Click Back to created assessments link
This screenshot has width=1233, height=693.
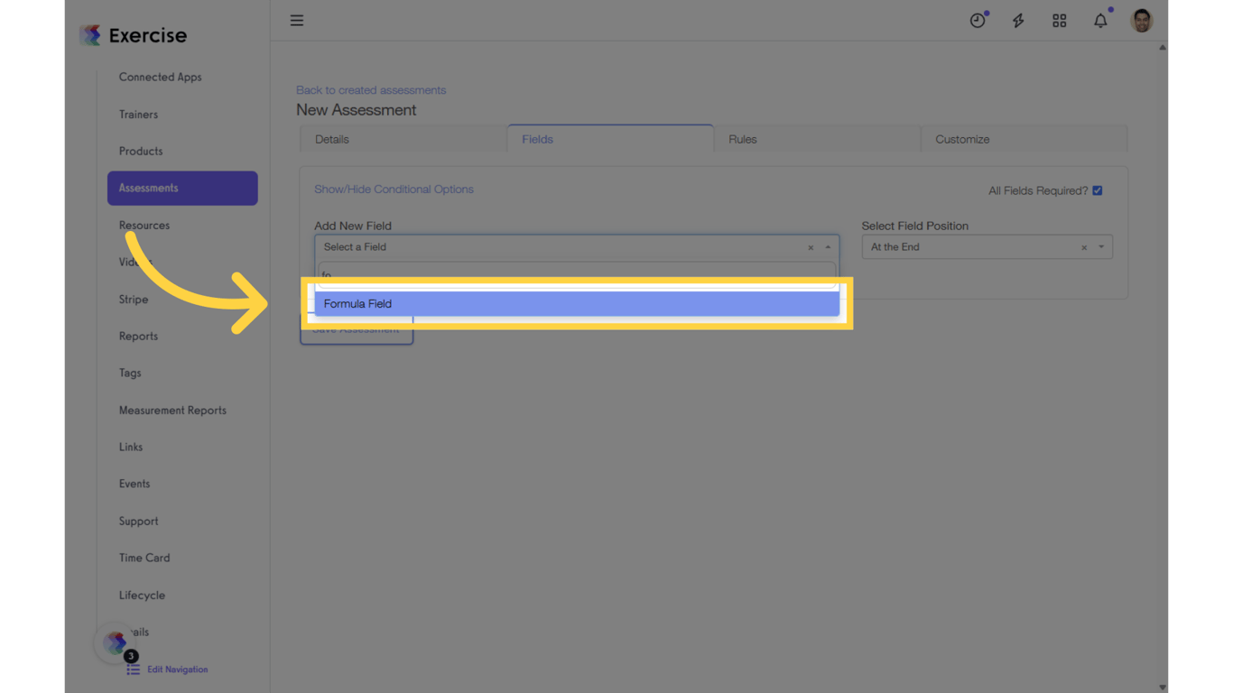(370, 89)
